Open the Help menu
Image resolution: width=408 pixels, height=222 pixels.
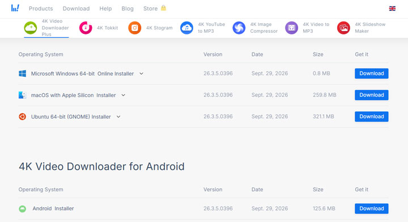click(x=105, y=8)
